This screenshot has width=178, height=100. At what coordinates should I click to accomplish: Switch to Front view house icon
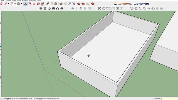point(49,9)
